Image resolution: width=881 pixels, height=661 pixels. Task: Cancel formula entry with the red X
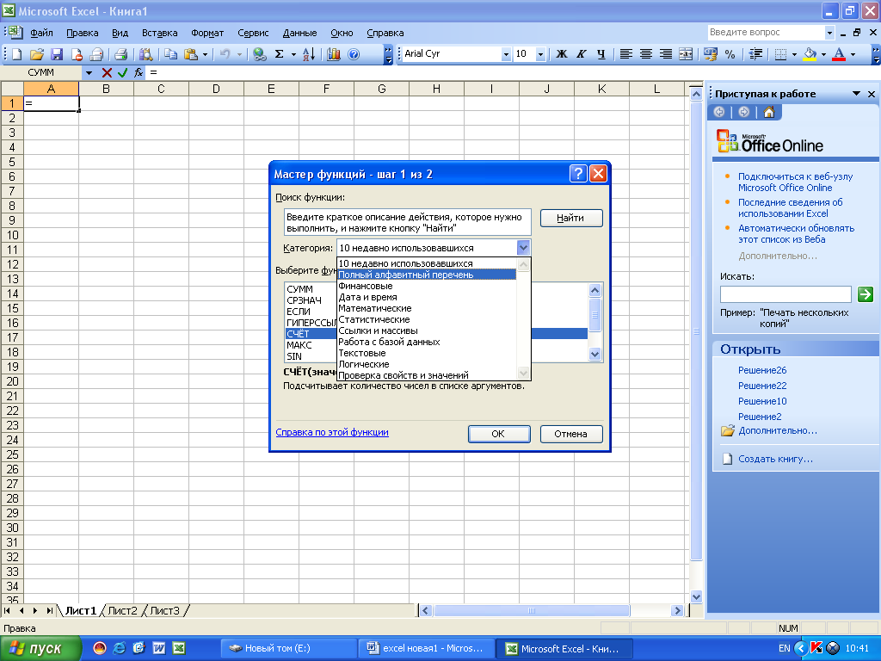tap(107, 72)
